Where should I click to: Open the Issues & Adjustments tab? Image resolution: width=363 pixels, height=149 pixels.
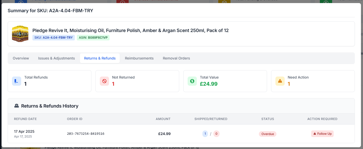tap(56, 58)
